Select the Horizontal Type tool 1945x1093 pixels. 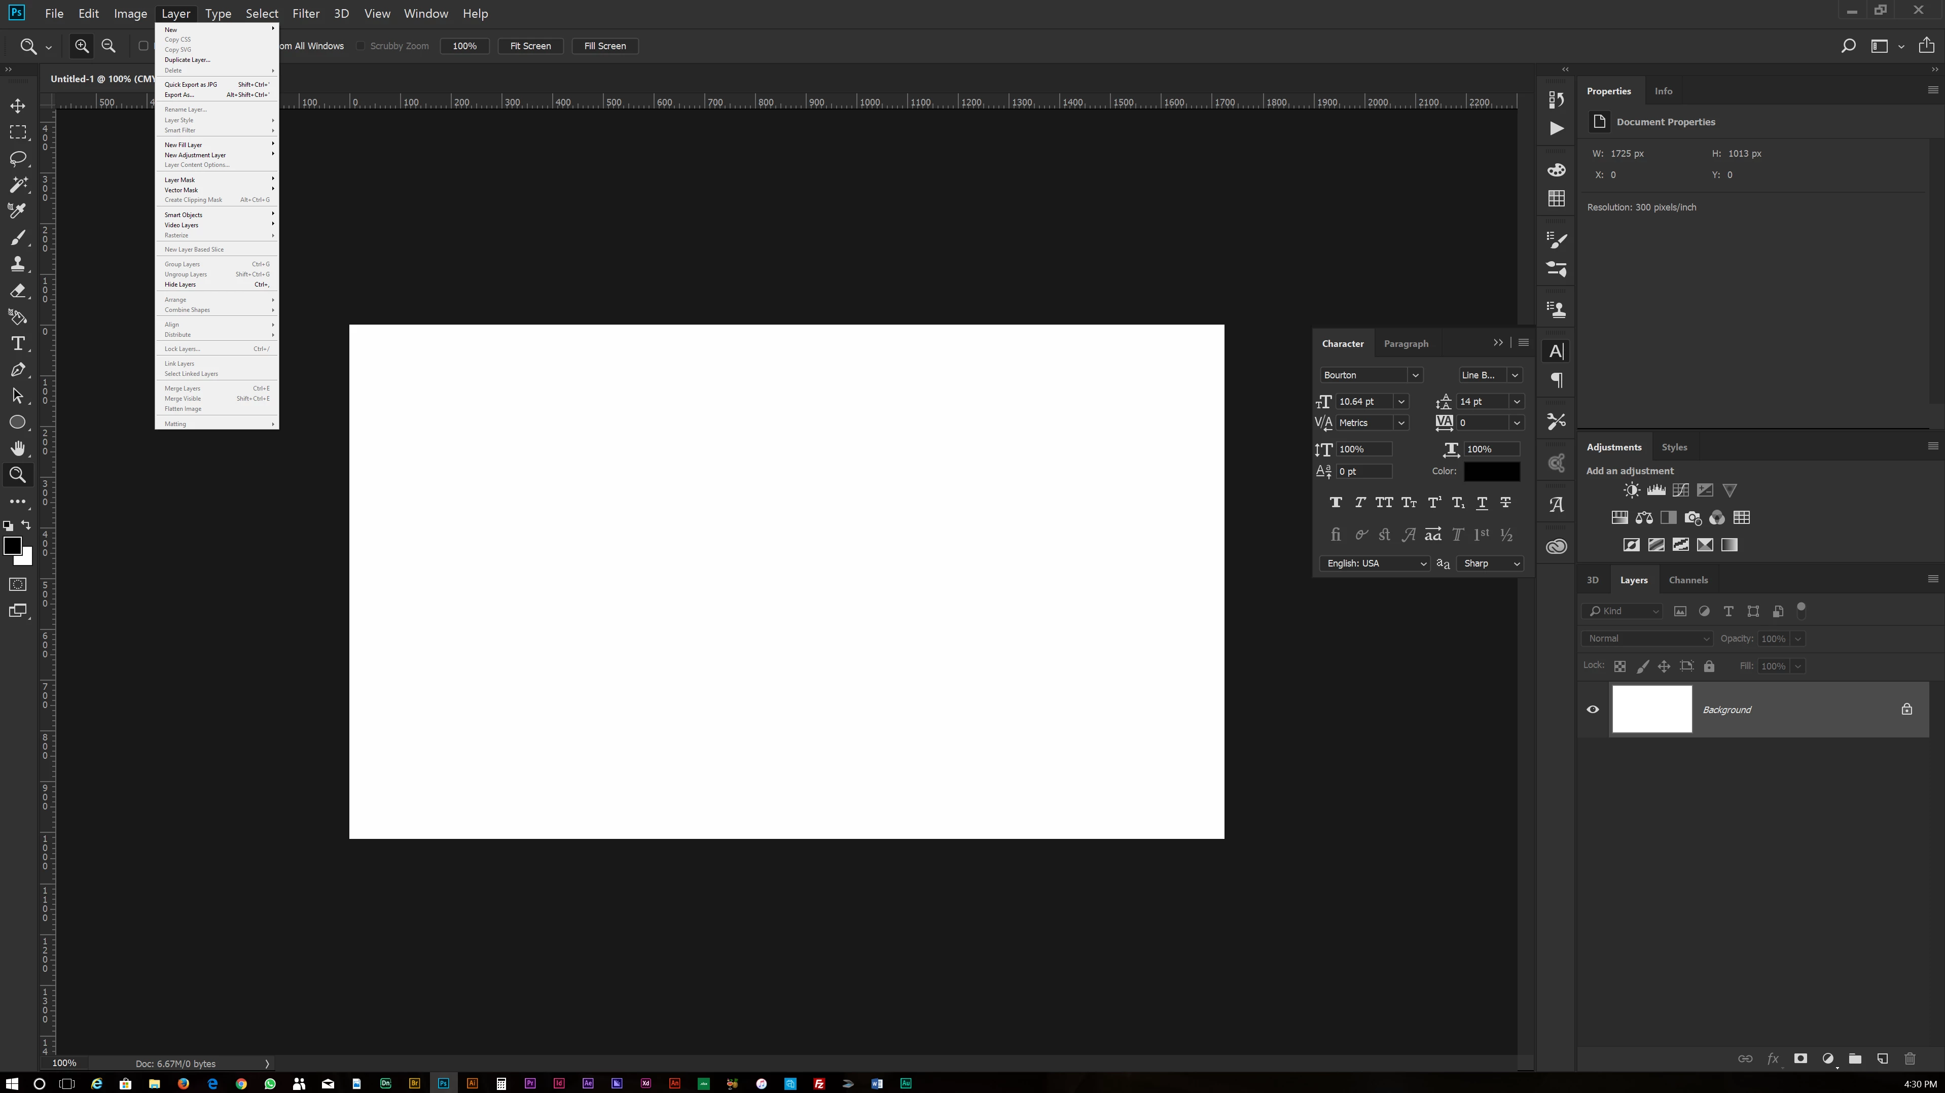coord(17,344)
